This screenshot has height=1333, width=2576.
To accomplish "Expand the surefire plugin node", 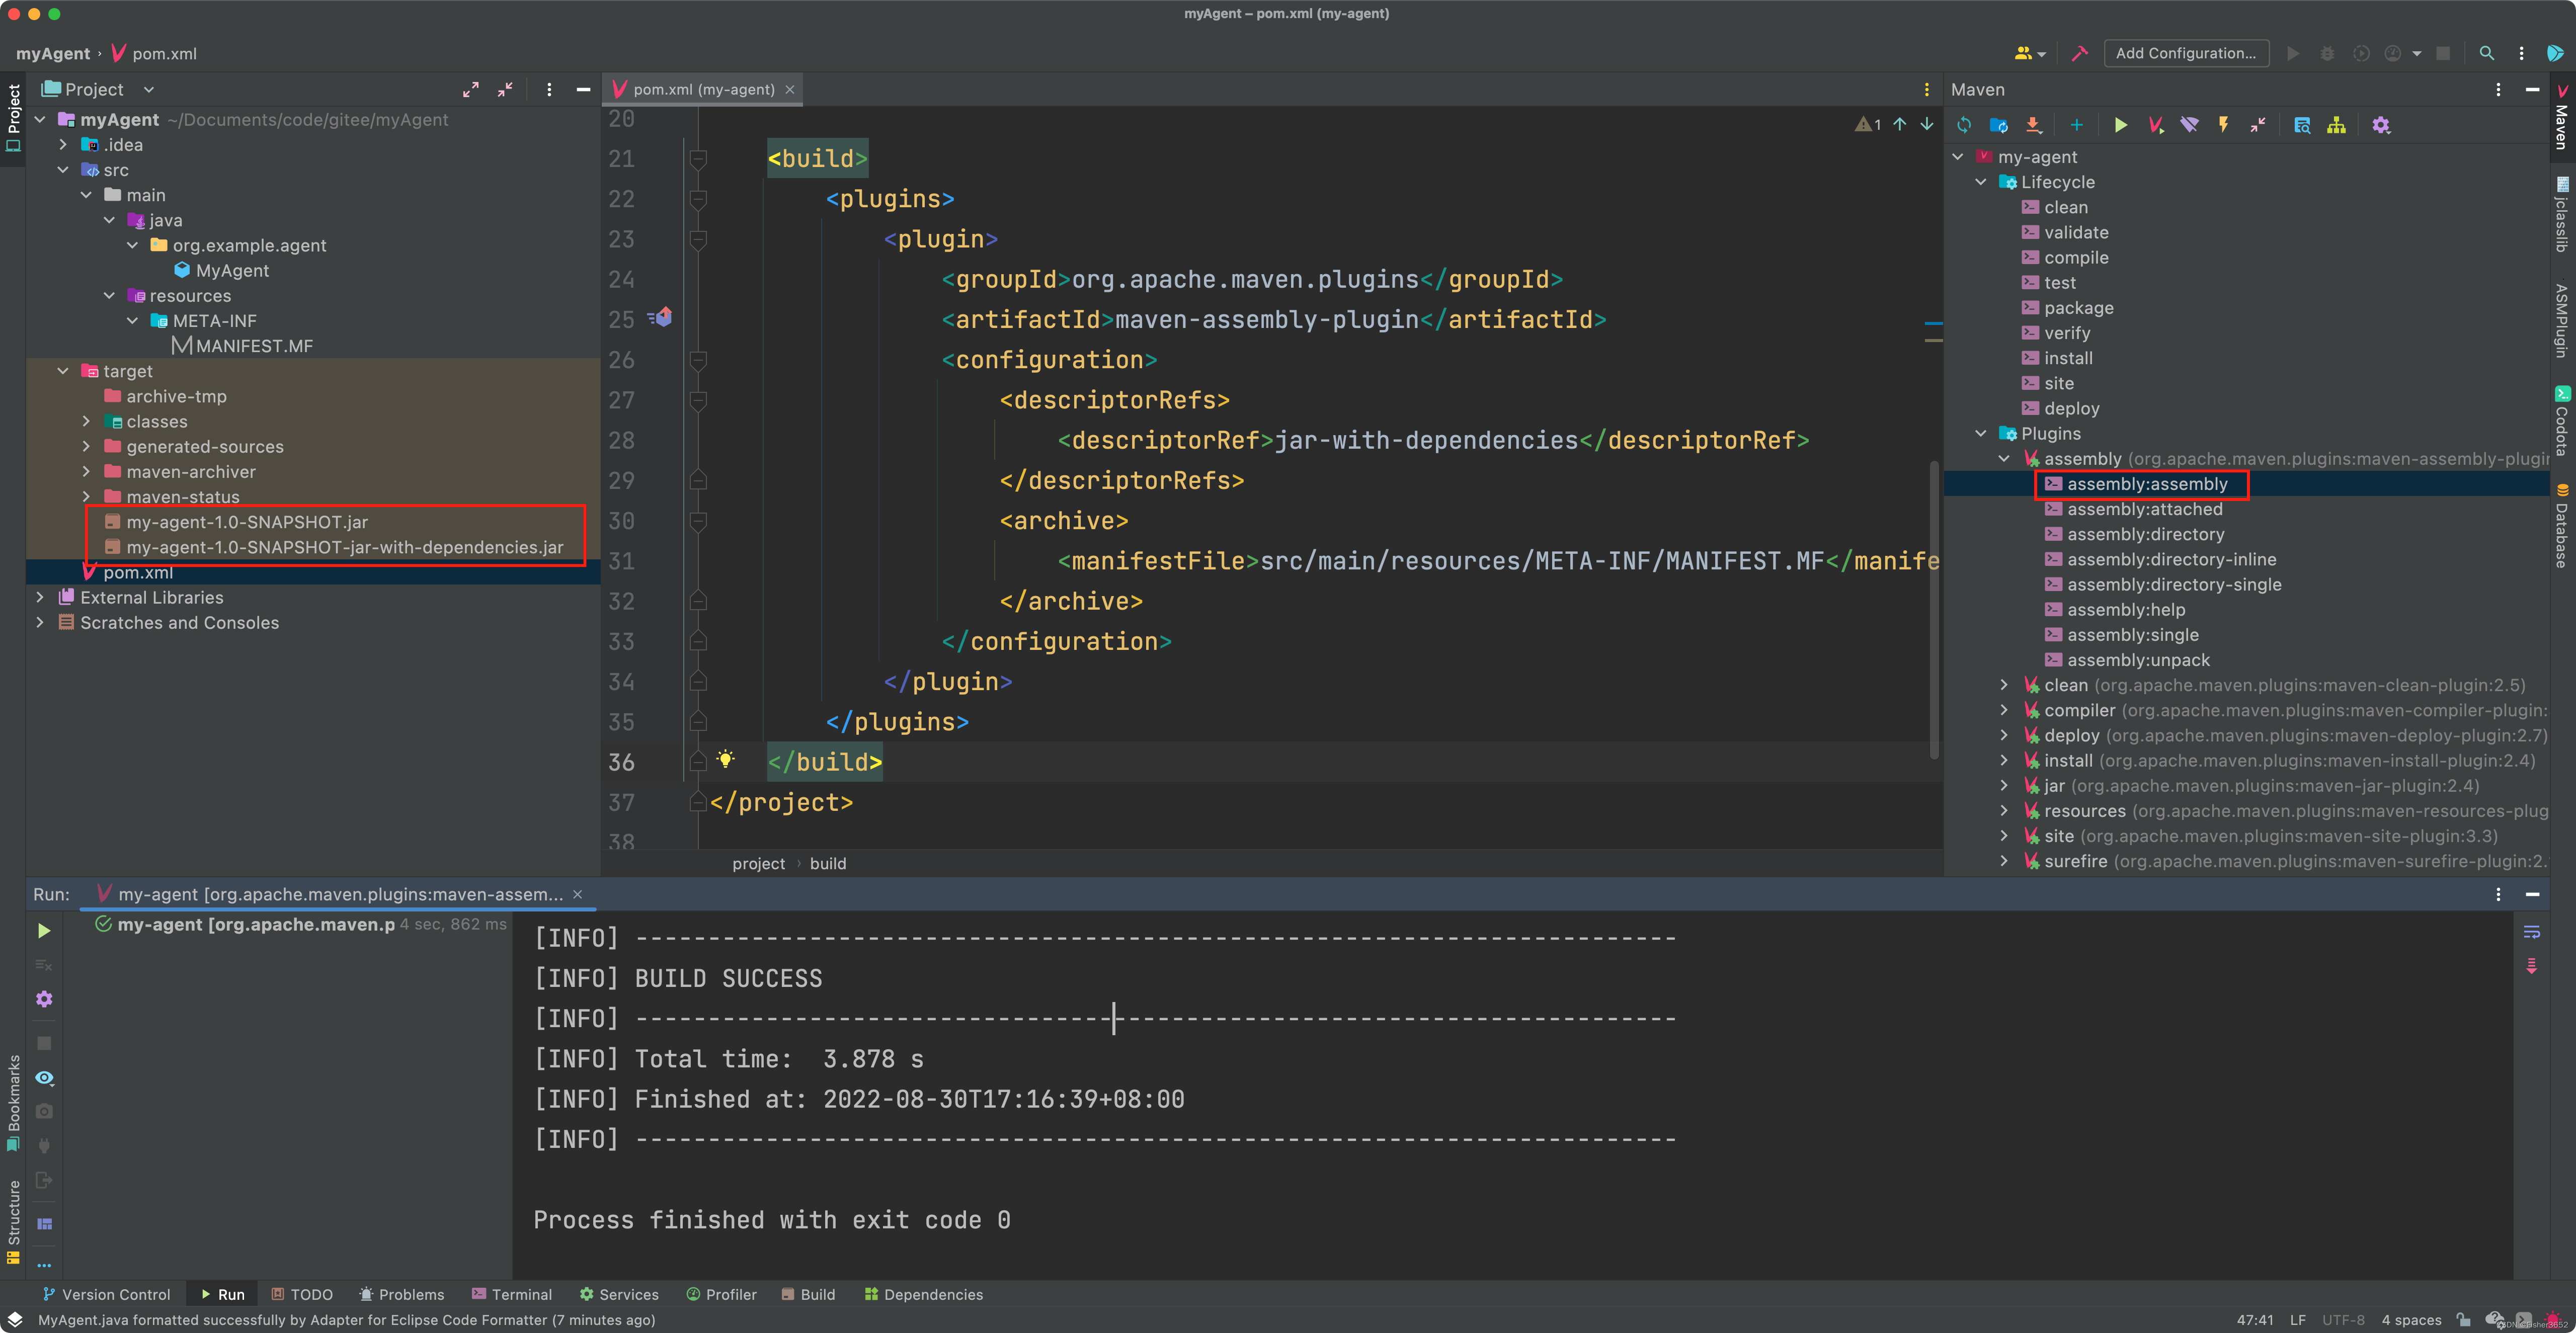I will (x=2004, y=861).
